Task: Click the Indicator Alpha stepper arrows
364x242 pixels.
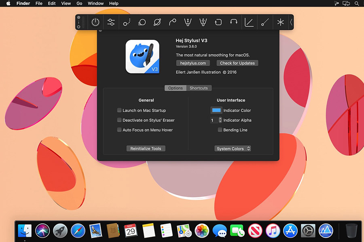Action: [x=220, y=120]
